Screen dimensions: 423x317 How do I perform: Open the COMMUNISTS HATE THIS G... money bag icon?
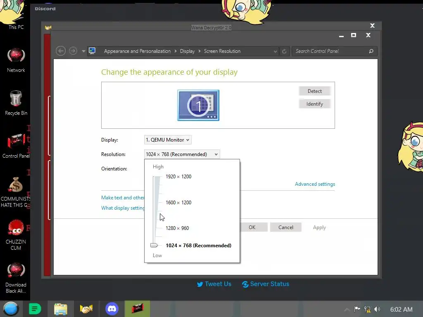(15, 192)
